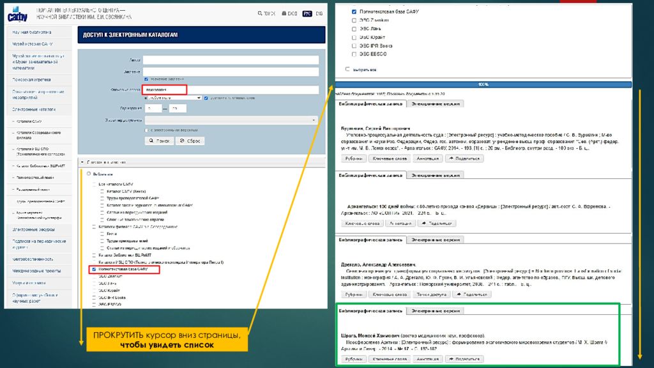This screenshot has height=368, width=654.
Task: Check ЭБС Юрайт in the results panel
Action: [x=354, y=37]
